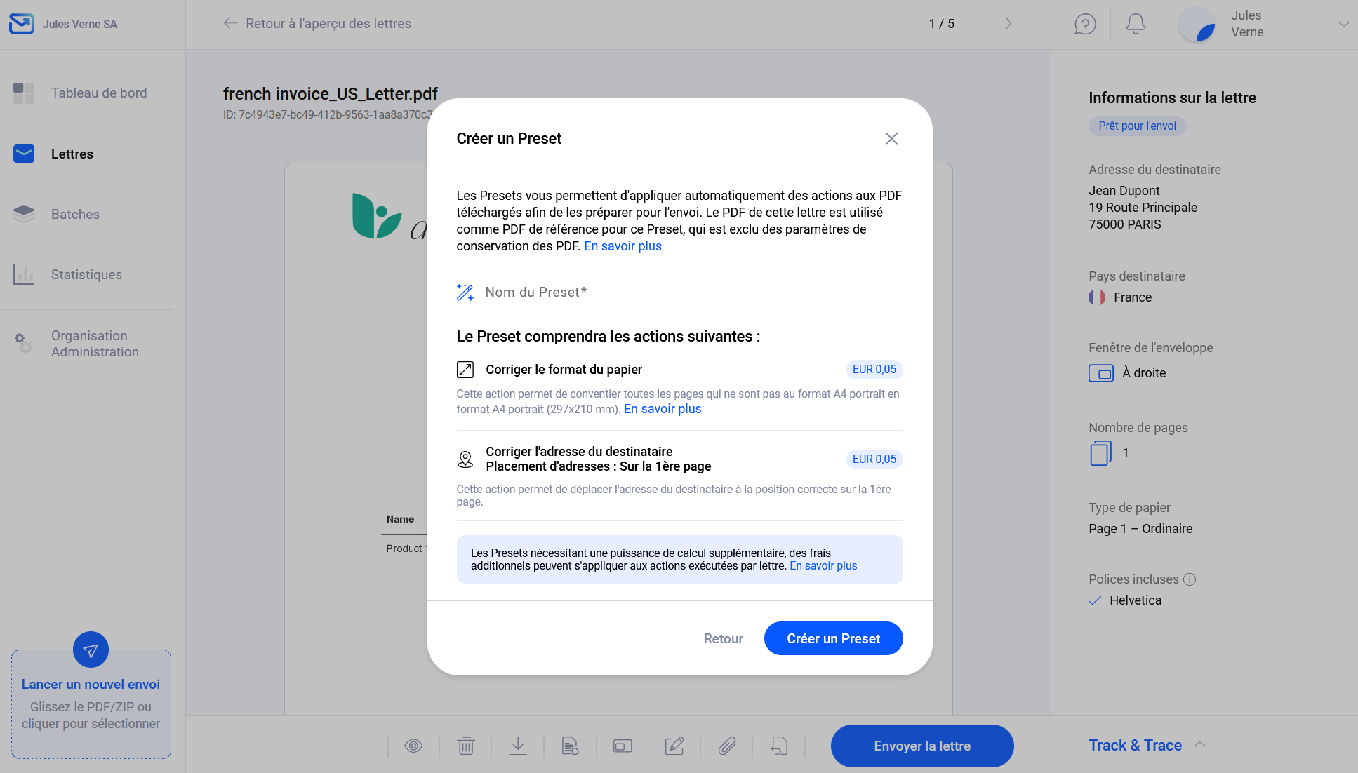1358x773 pixels.
Task: Click the pencil edit icon in toolbar
Action: (x=674, y=746)
